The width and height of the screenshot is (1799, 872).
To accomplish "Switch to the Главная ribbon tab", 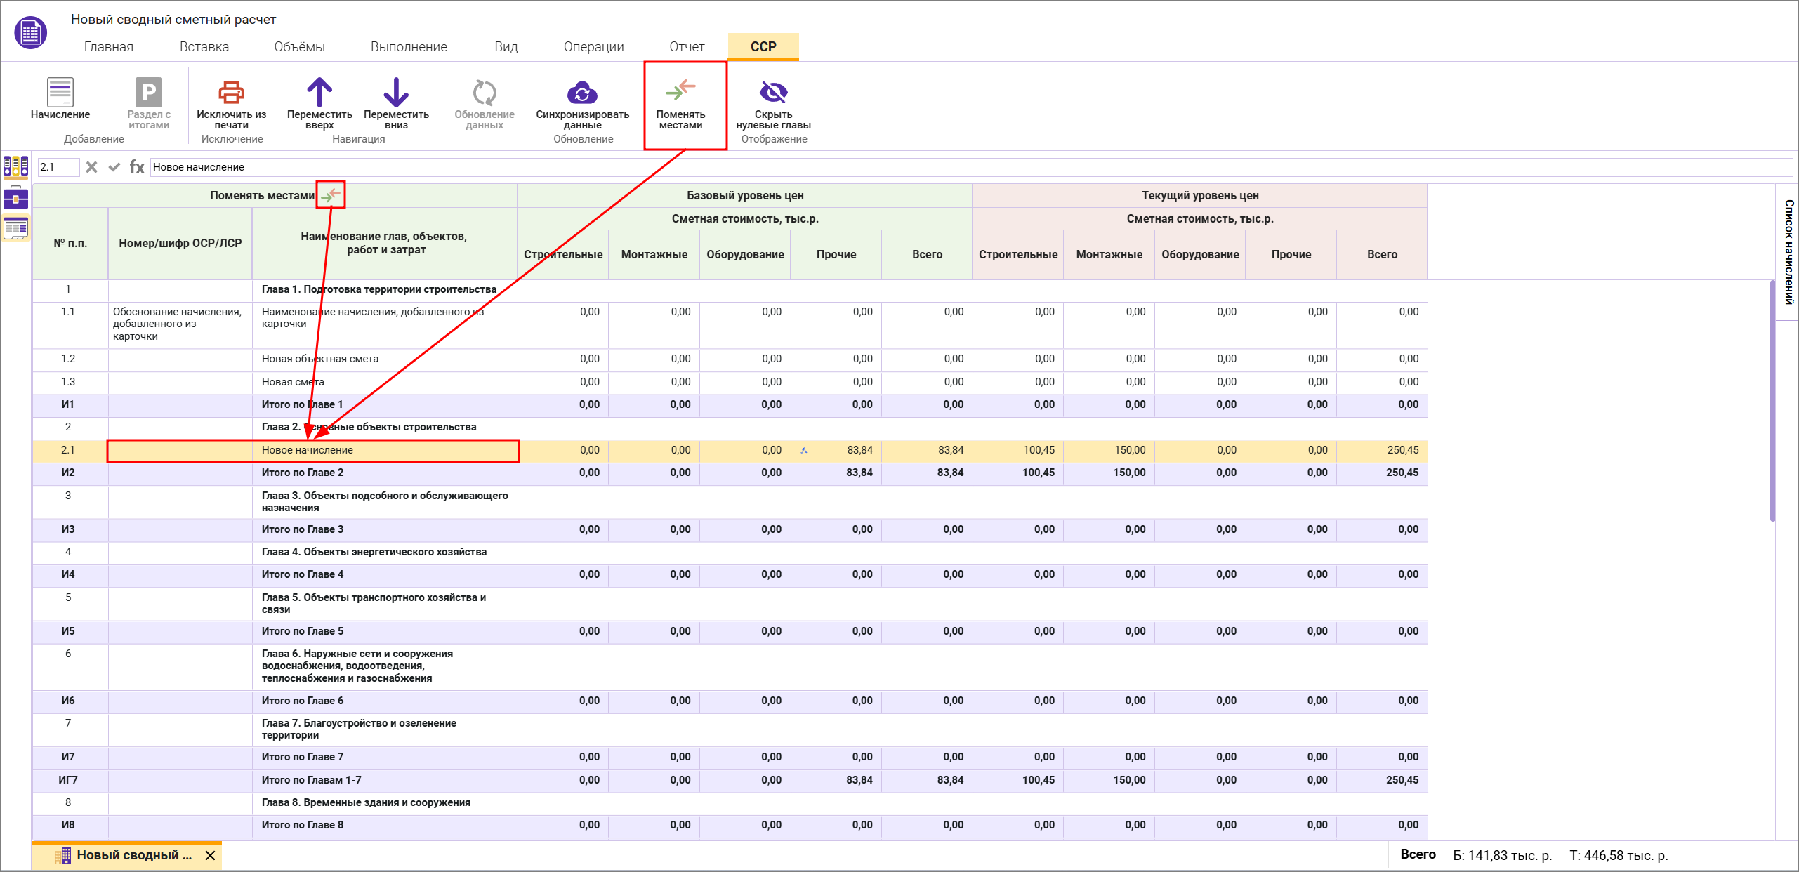I will [x=108, y=47].
